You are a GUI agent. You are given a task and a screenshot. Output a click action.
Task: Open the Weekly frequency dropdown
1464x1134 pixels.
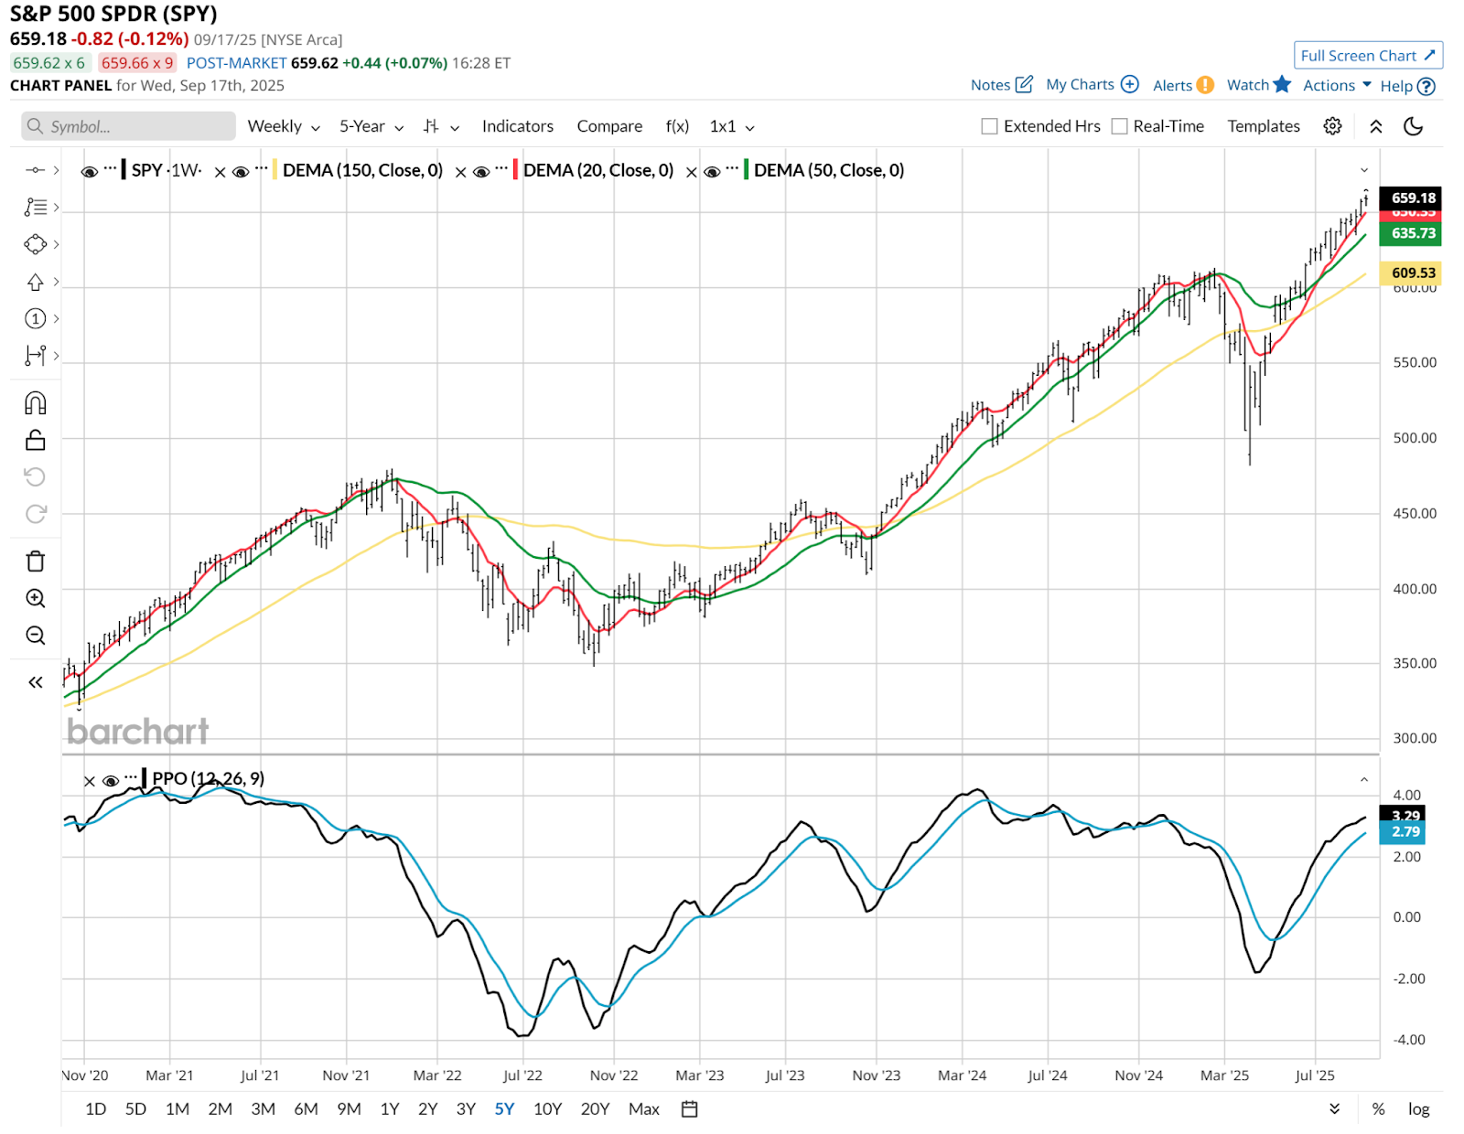284,126
